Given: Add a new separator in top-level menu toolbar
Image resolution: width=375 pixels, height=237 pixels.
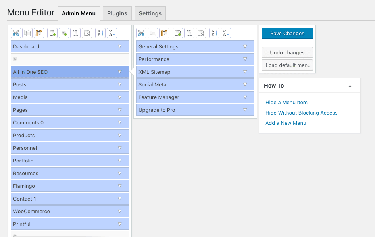Looking at the screenshot, I should pos(64,33).
